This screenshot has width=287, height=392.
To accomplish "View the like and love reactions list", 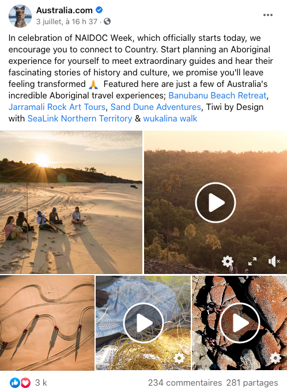I will (x=28, y=383).
